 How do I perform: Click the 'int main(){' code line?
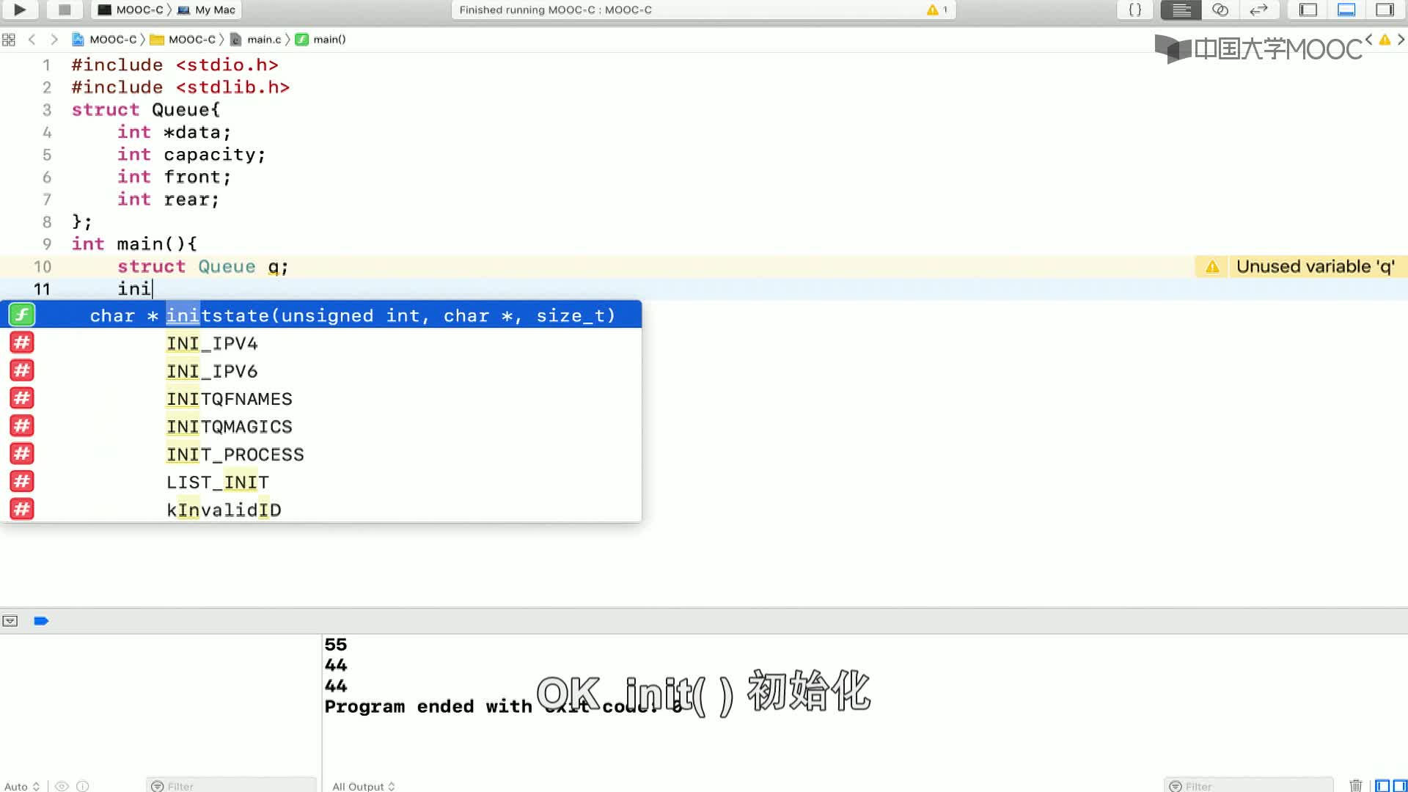point(134,243)
